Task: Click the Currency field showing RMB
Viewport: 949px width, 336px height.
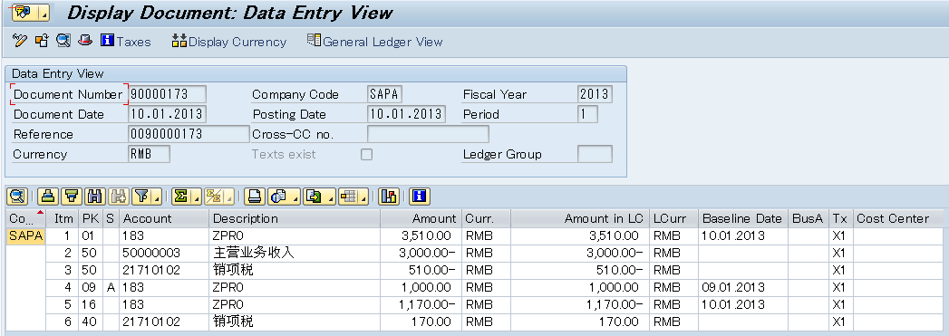Action: (x=150, y=154)
